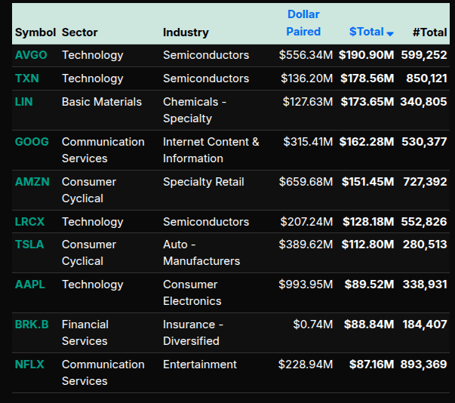View the AAPL symbol details
The width and height of the screenshot is (455, 403).
pos(30,285)
